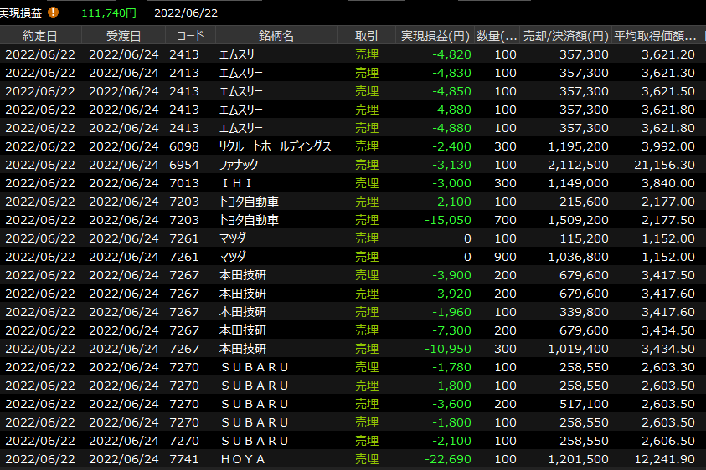Screen dimensions: 706x470
Task: Click the コード column header
Action: coord(190,36)
